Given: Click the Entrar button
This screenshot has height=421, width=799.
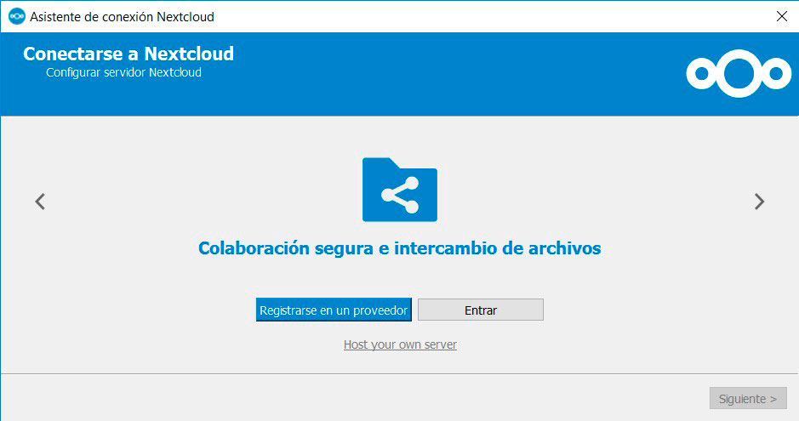Looking at the screenshot, I should pos(481,310).
